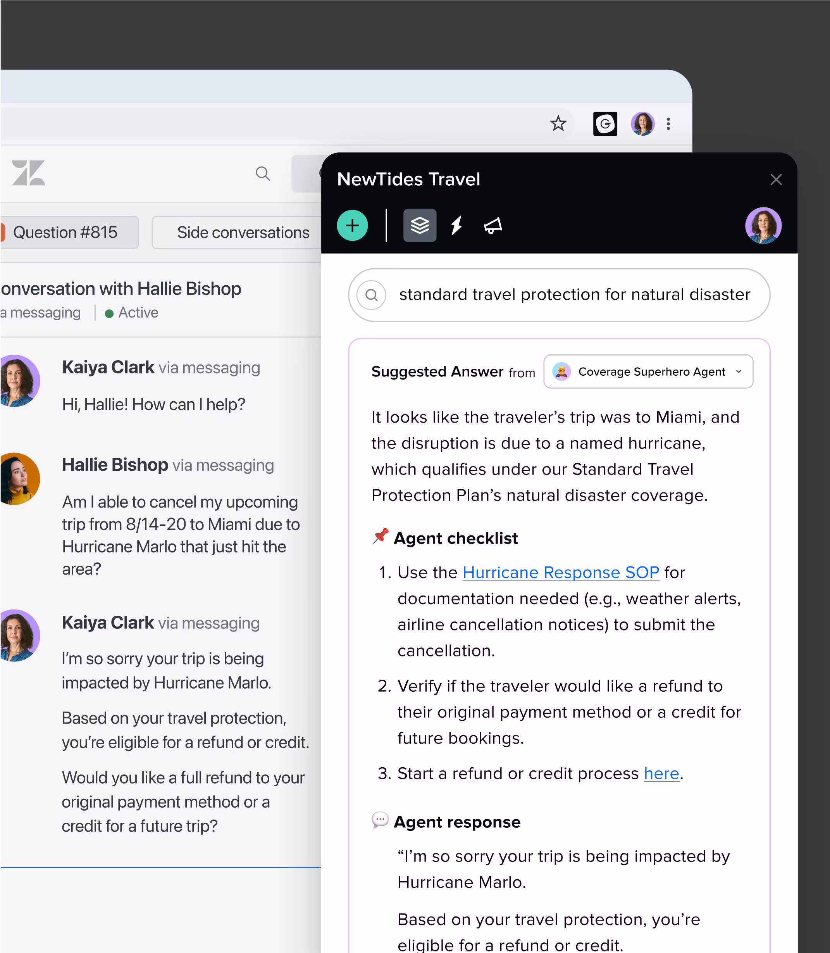This screenshot has width=830, height=953.
Task: Open the browser three-dot menu
Action: [x=668, y=124]
